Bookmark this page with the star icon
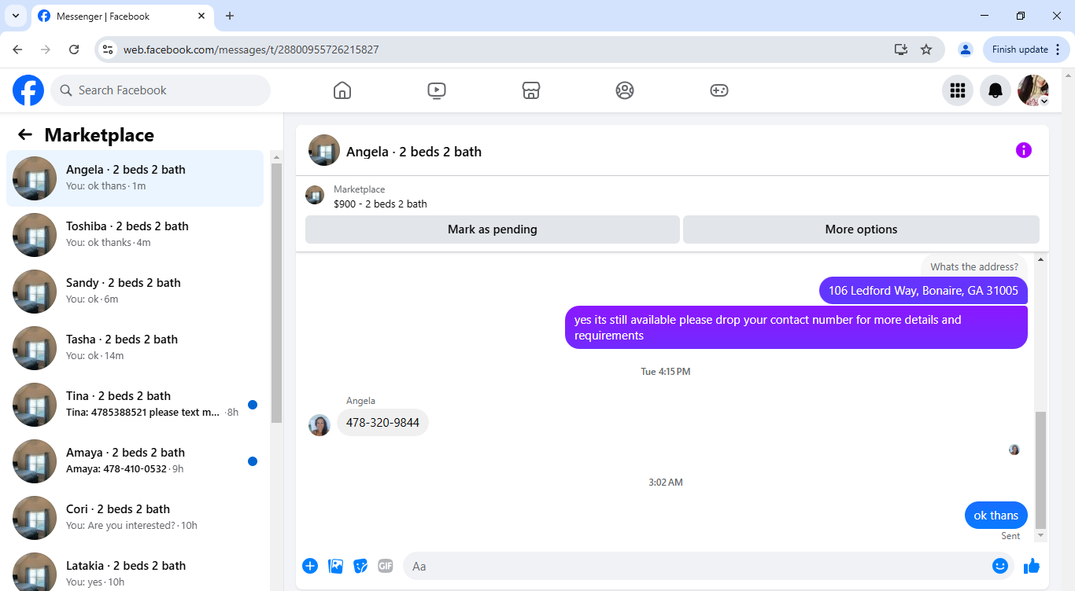The height and width of the screenshot is (591, 1075). [926, 50]
